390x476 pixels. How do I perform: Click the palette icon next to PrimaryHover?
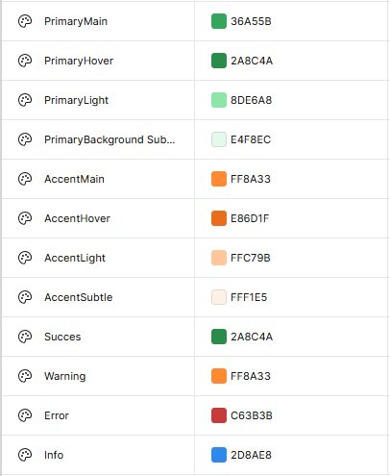tap(25, 61)
